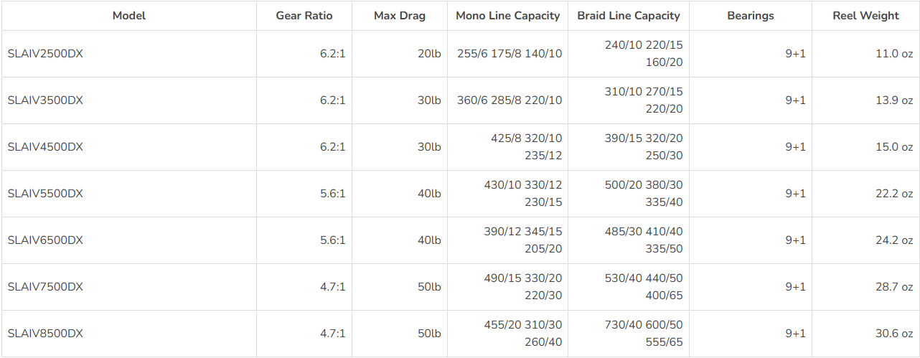The height and width of the screenshot is (358, 920).
Task: Select the 30.6 oz weight cell
Action: (894, 334)
